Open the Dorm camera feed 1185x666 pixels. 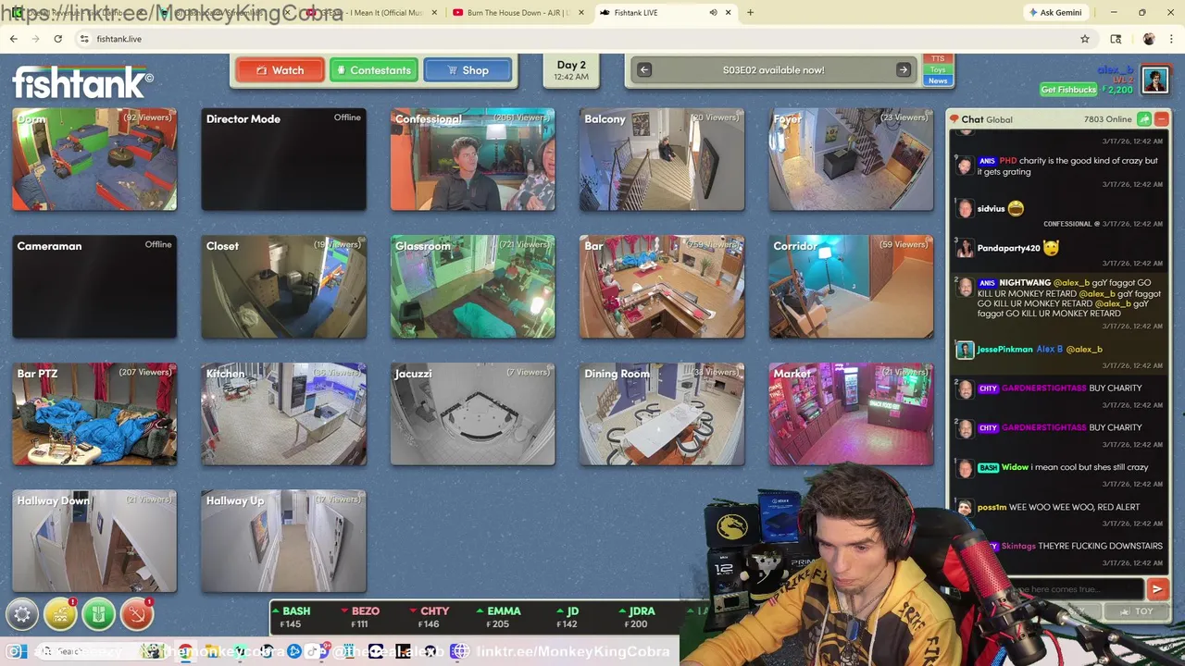[94, 159]
